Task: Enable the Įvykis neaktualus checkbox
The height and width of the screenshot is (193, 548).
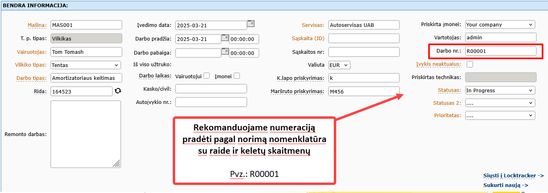Action: pyautogui.click(x=470, y=64)
